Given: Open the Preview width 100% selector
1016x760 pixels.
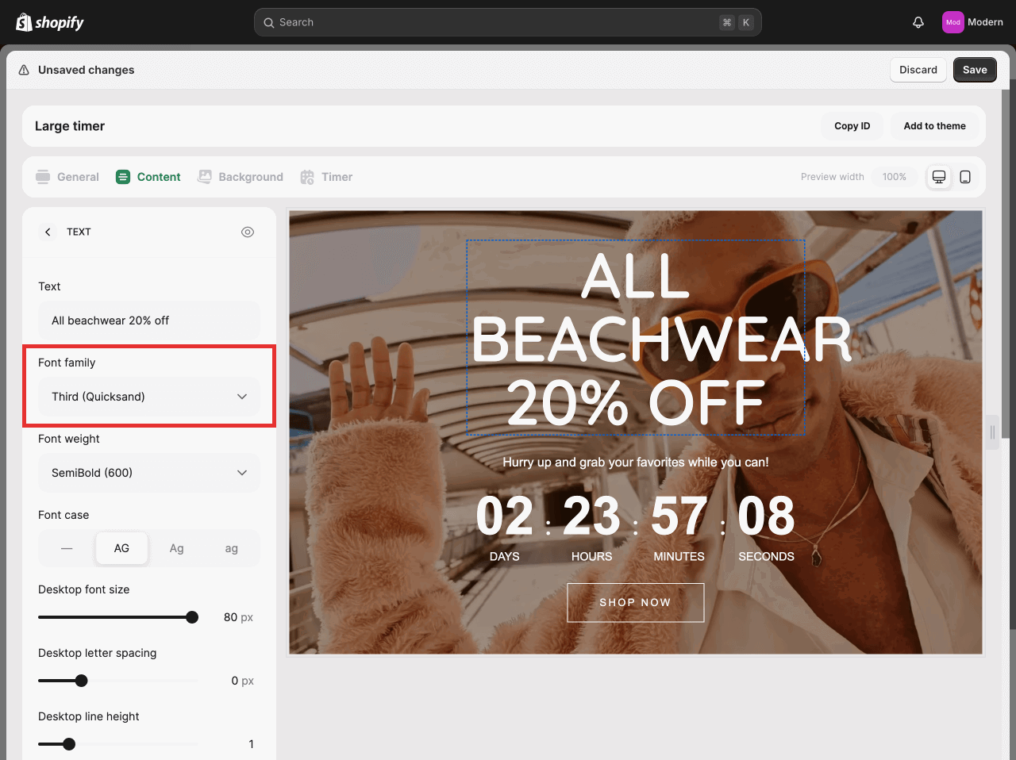Looking at the screenshot, I should point(894,177).
